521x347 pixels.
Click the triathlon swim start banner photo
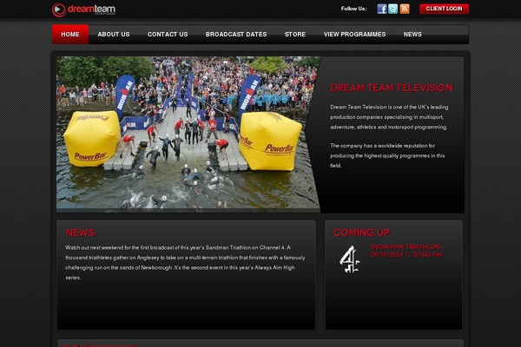coord(188,134)
